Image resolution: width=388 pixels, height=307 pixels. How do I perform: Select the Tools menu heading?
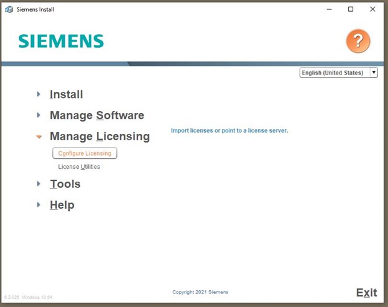click(x=65, y=184)
